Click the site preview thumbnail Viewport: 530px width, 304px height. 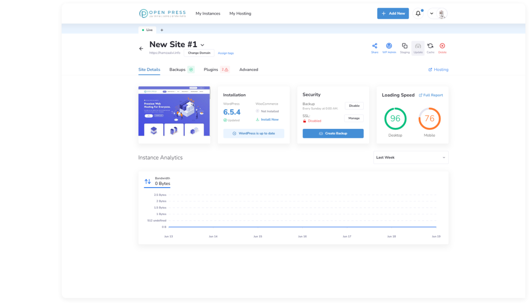pyautogui.click(x=174, y=114)
